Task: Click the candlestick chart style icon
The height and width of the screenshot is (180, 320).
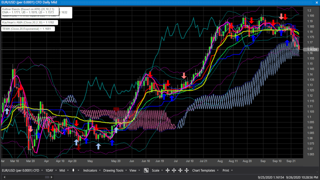Action: (73, 170)
